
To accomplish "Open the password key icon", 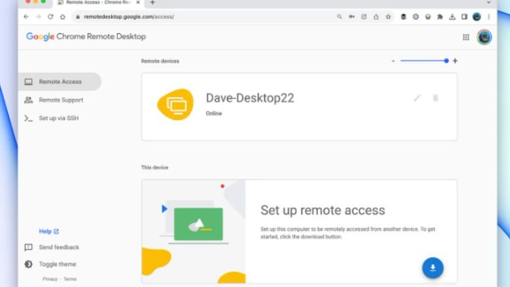I will pos(352,16).
